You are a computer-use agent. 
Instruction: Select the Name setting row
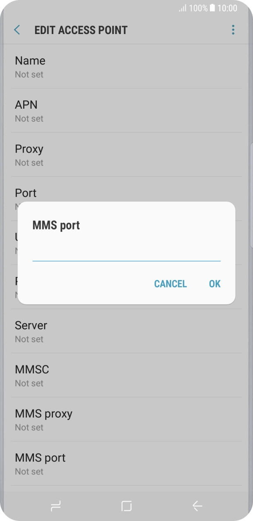click(126, 67)
